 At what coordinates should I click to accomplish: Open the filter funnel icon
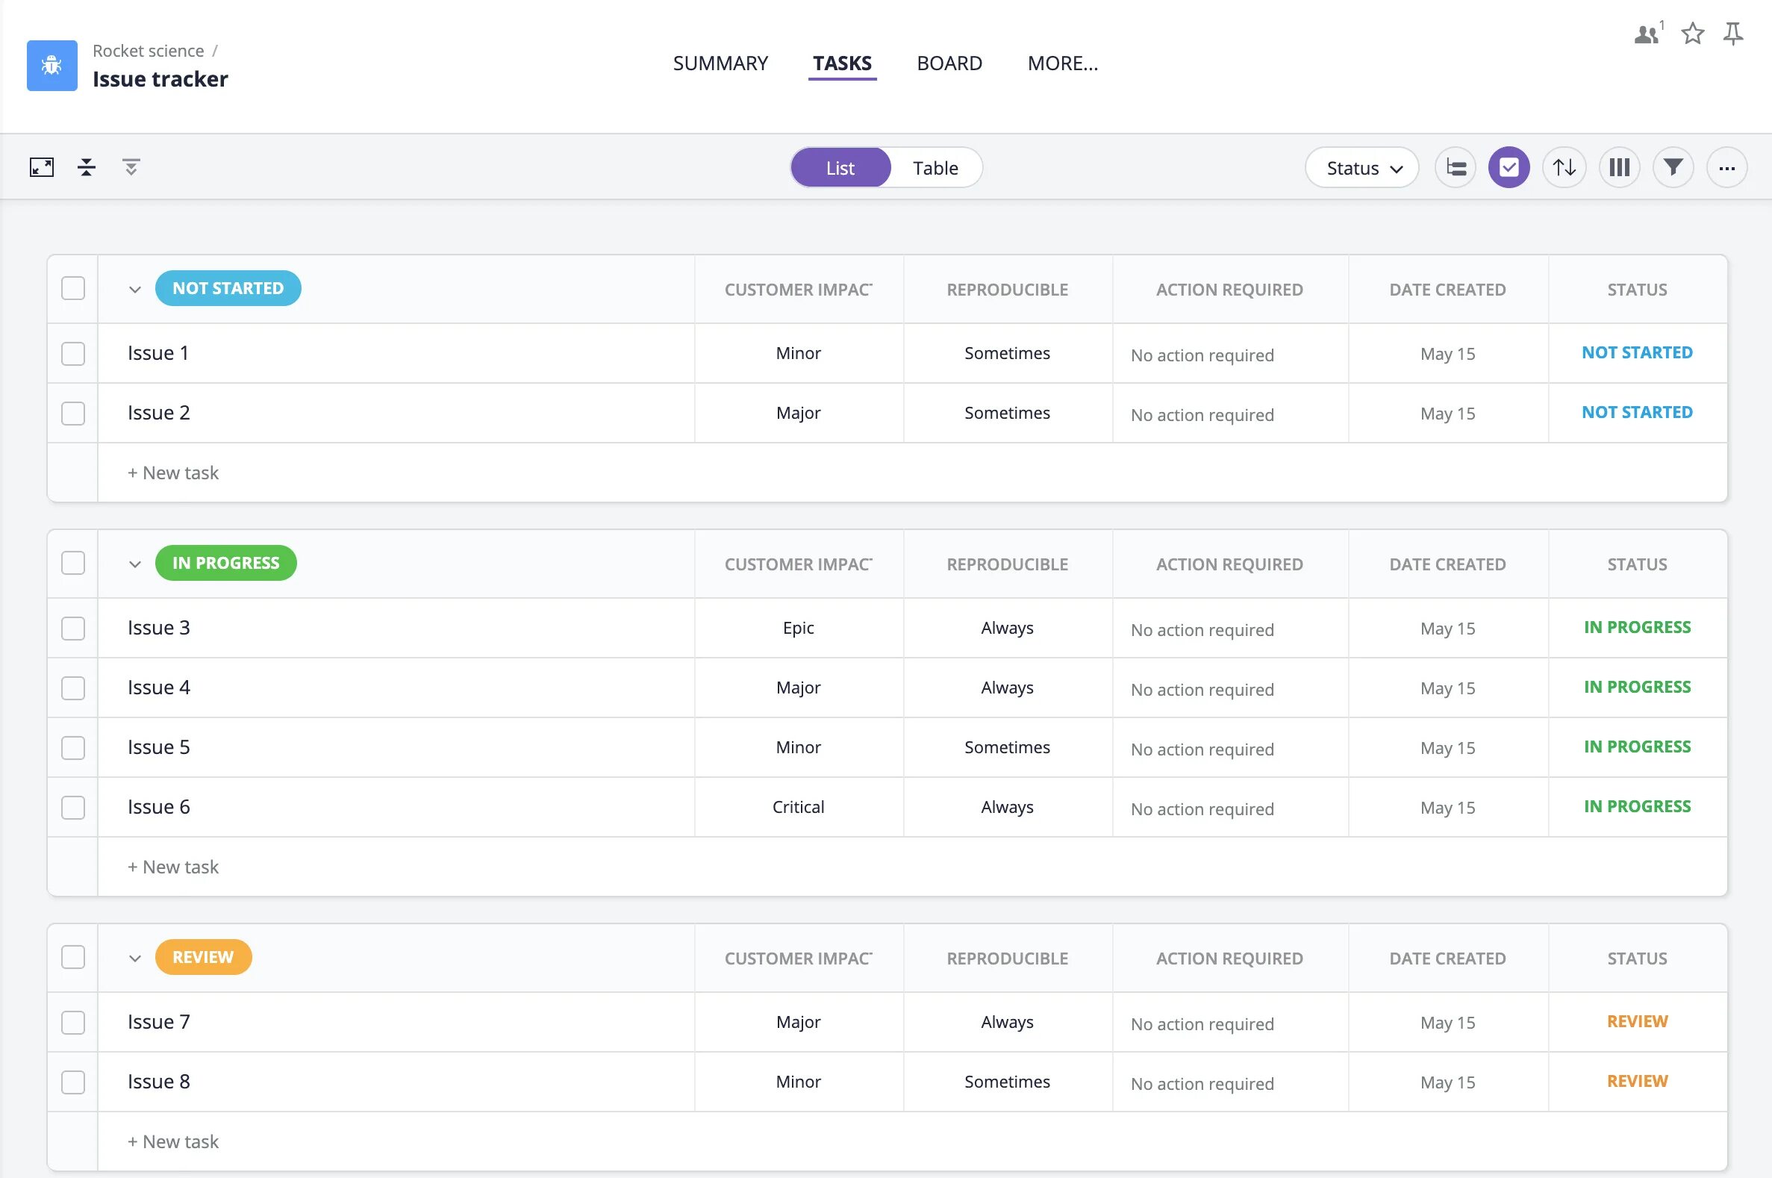click(1673, 167)
